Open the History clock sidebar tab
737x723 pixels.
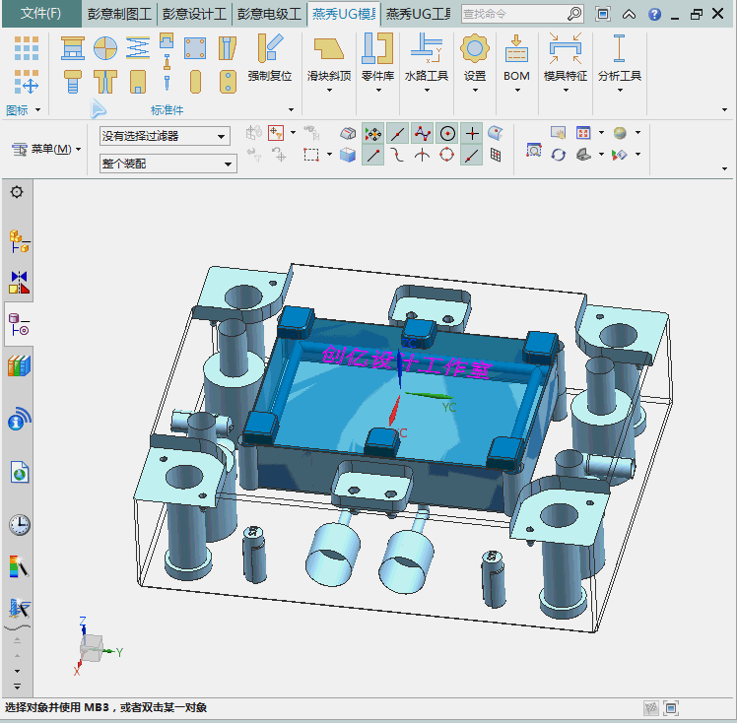(20, 524)
